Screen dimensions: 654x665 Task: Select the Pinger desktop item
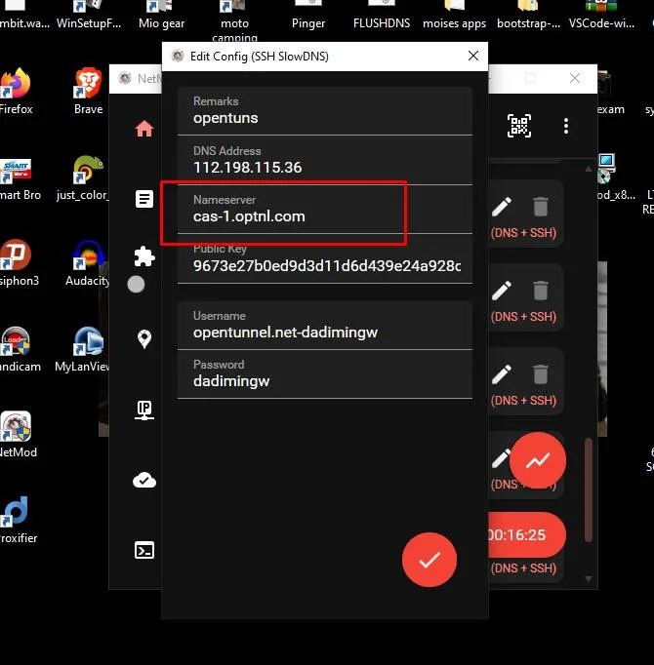(308, 17)
